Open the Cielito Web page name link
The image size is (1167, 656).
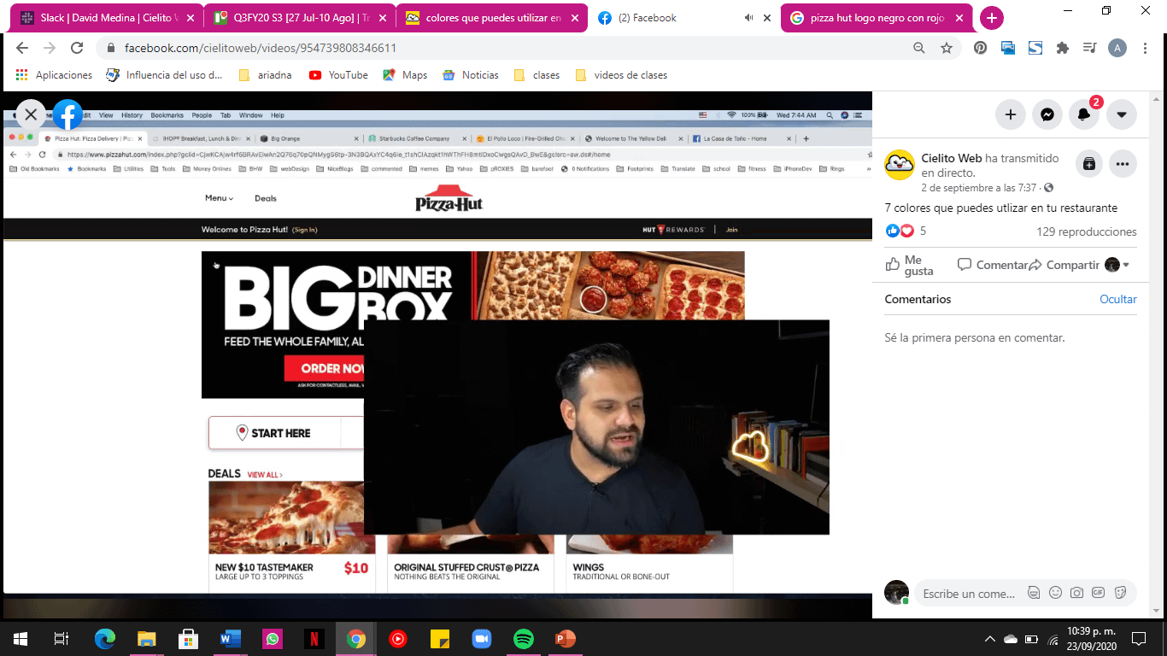[x=952, y=158]
